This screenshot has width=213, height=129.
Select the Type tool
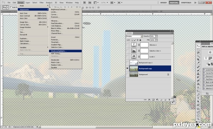click(x=198, y=98)
